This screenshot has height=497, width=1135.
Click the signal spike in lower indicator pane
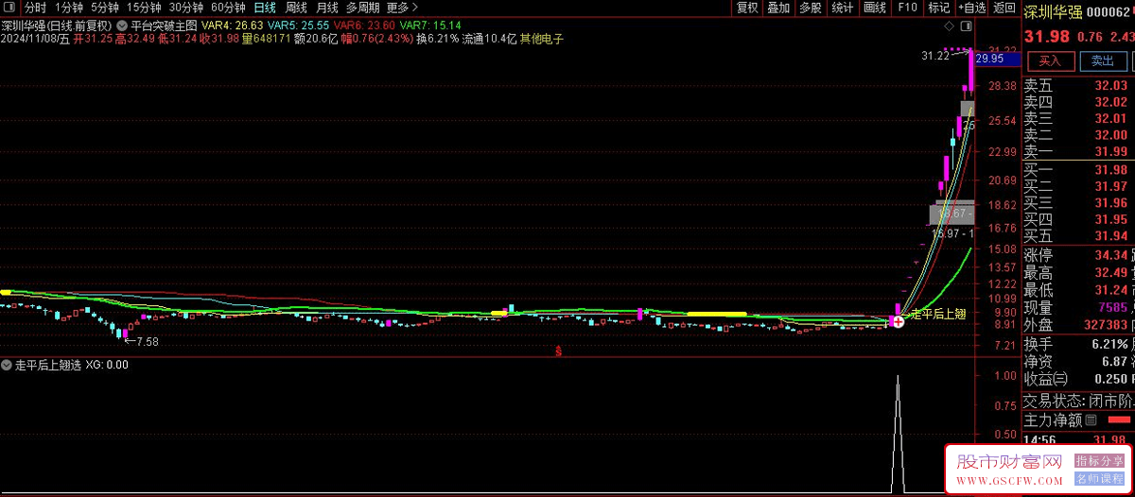click(x=898, y=435)
